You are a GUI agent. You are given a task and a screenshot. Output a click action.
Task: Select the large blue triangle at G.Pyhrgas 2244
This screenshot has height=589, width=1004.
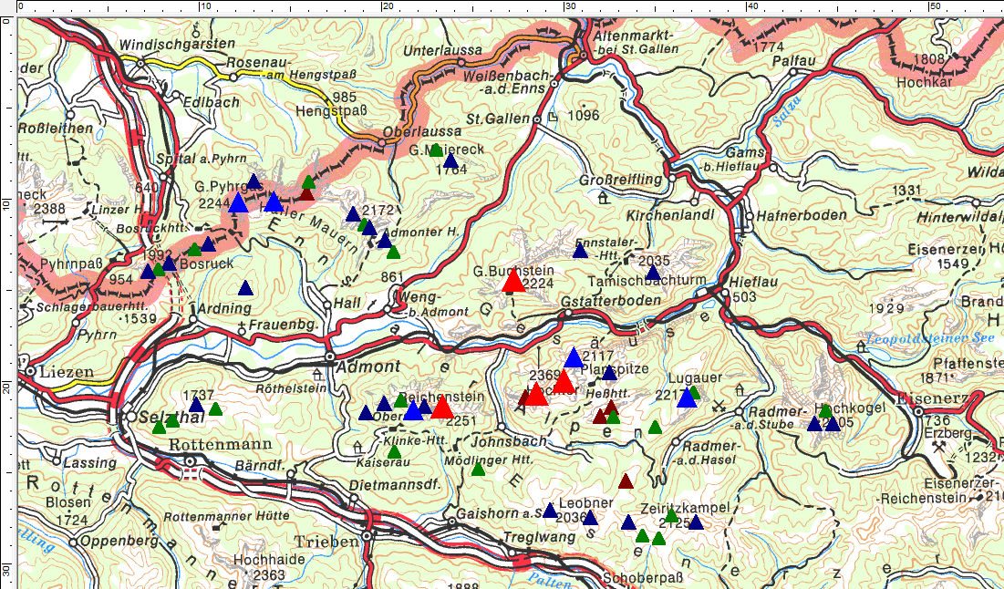tap(238, 202)
